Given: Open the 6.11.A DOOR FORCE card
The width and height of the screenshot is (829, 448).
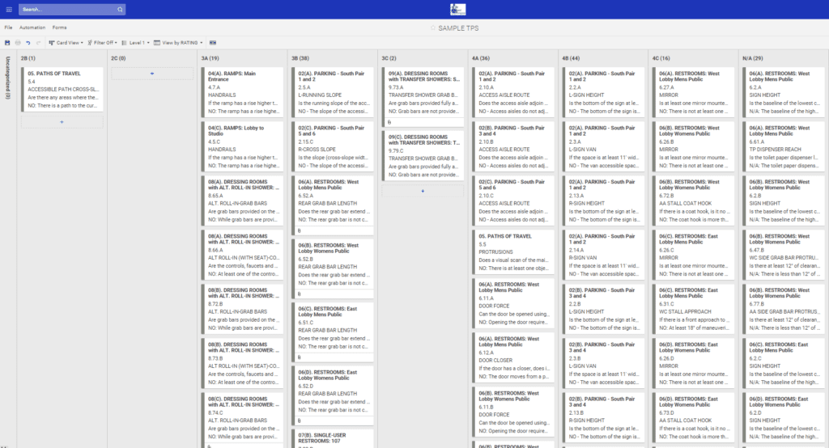Looking at the screenshot, I should pos(513,303).
